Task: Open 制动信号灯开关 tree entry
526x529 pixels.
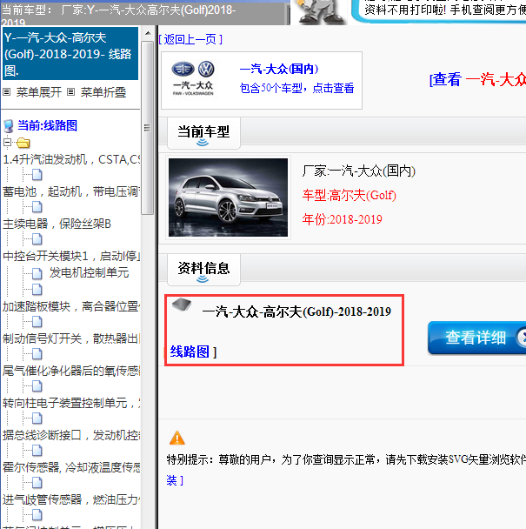Action: tap(71, 338)
